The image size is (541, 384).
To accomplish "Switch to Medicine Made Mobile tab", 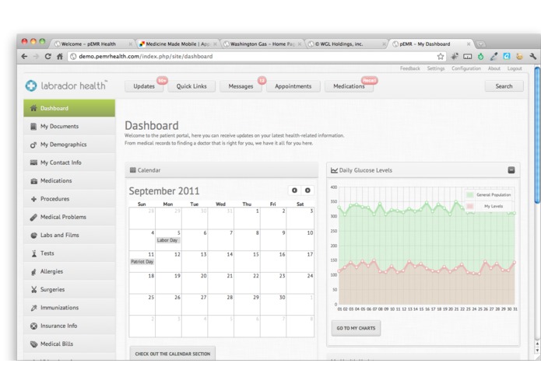I will [x=177, y=44].
